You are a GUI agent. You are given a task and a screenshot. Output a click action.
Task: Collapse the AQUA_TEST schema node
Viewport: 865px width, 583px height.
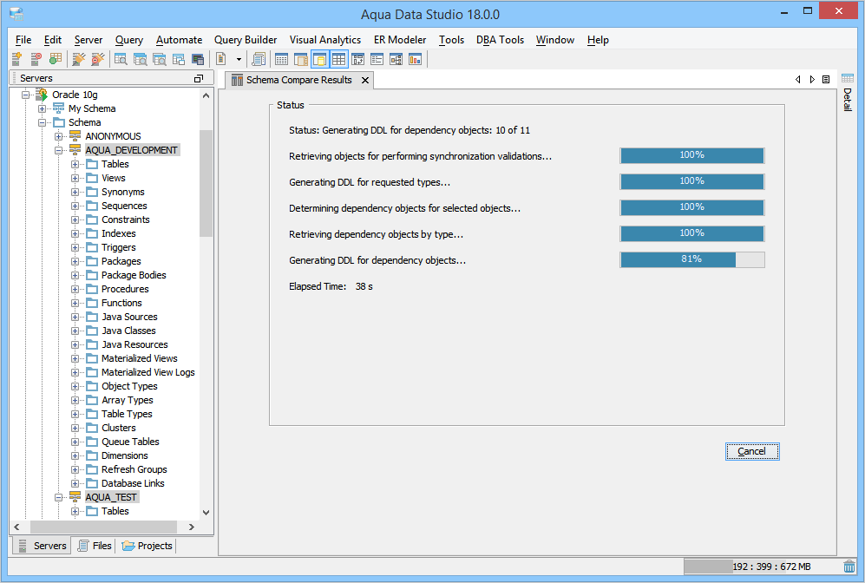click(x=58, y=497)
